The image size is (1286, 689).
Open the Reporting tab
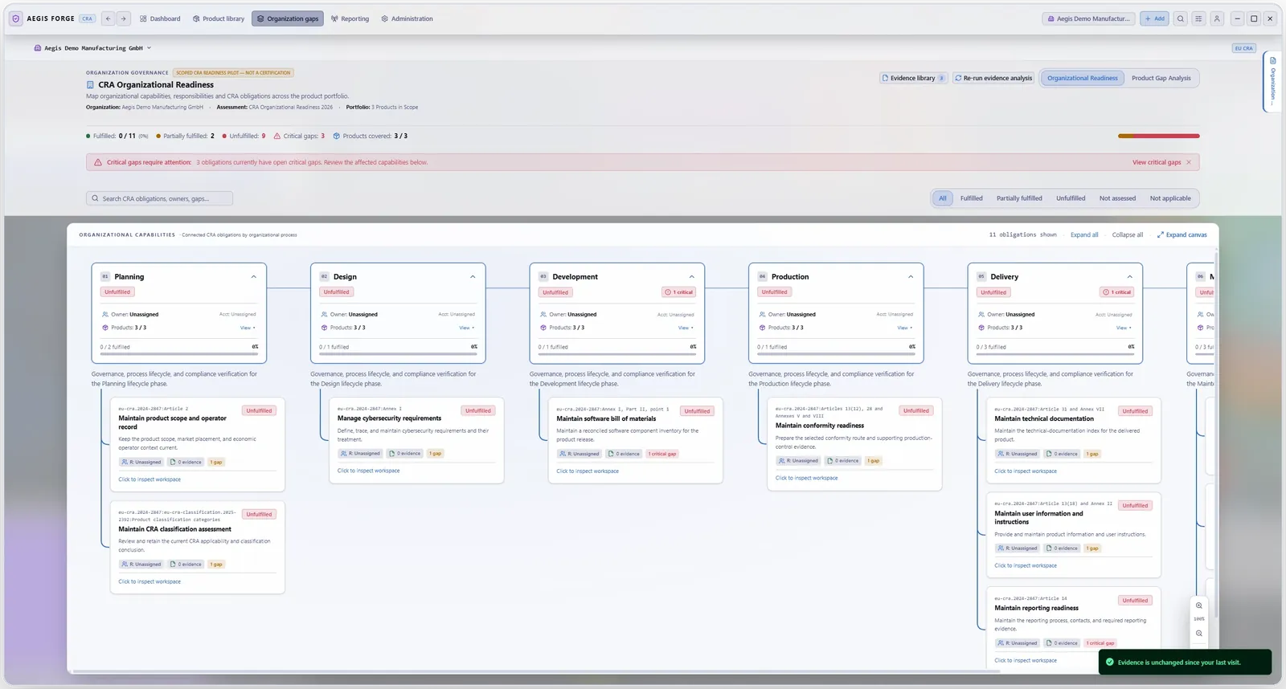point(350,18)
